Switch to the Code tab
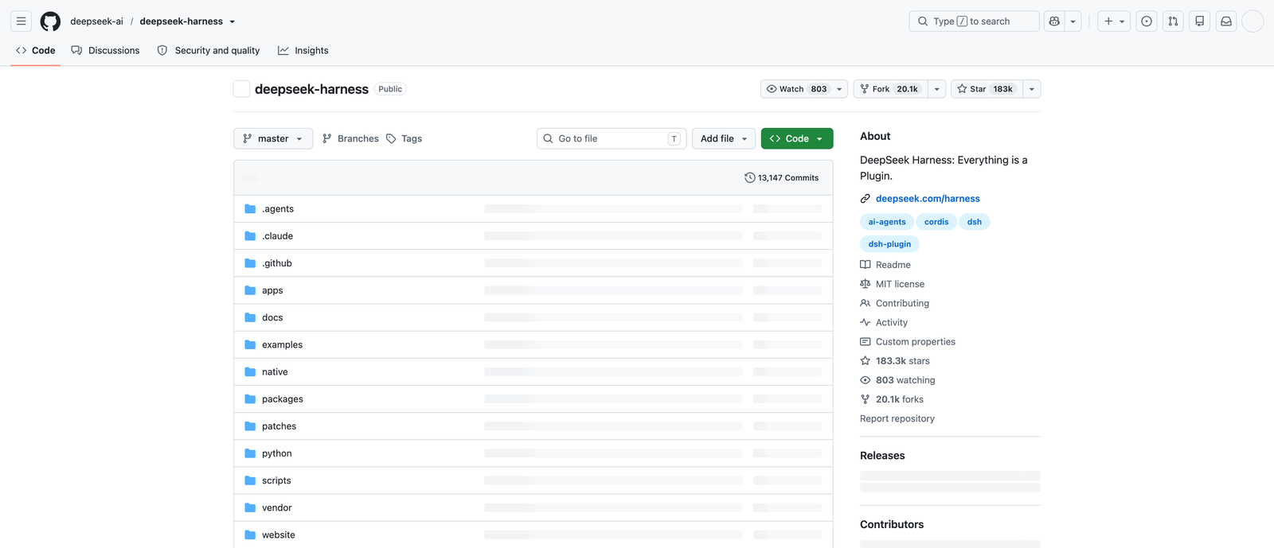Viewport: 1274px width, 548px height. 36,50
